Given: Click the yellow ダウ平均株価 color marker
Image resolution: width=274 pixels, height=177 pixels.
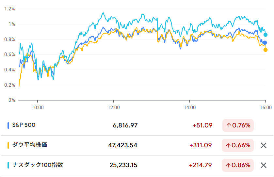Looking at the screenshot, I should click(x=8, y=145).
